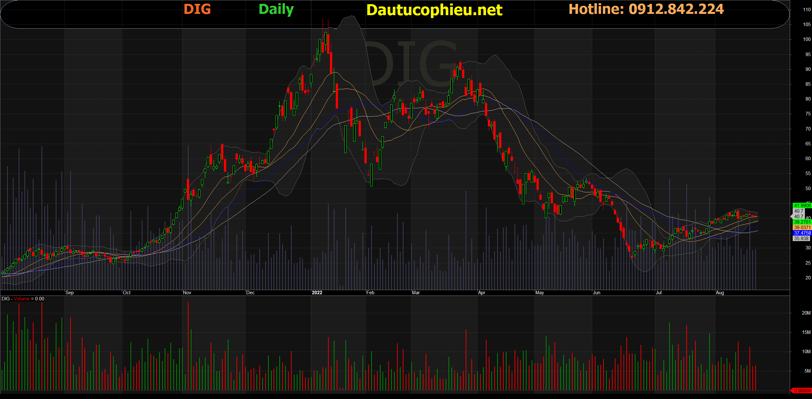Open the Dautucophieu.net link text

[x=434, y=10]
